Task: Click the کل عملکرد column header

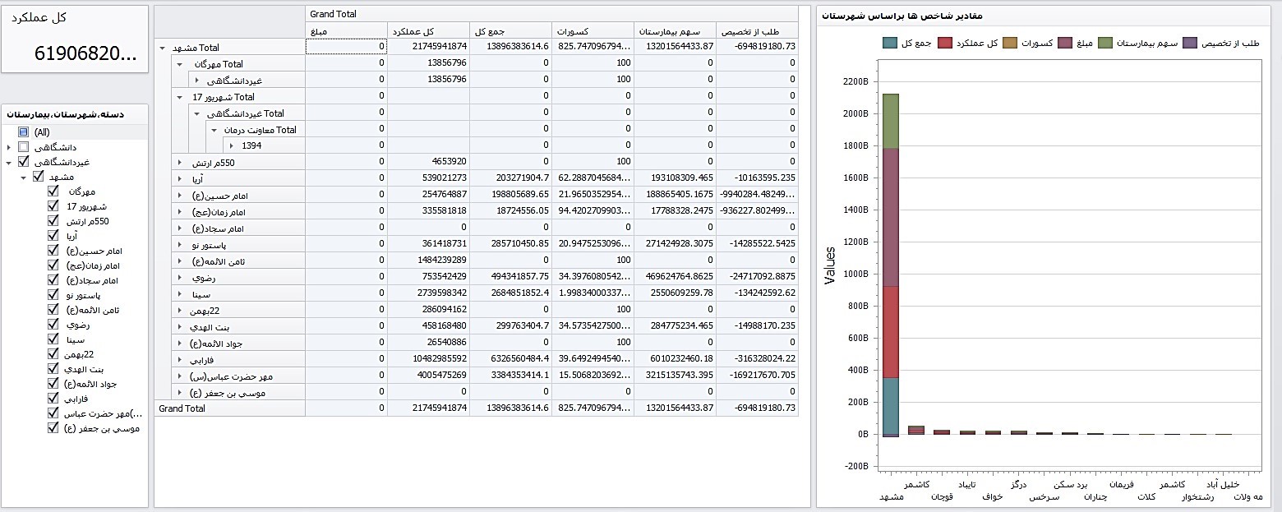Action: [427, 31]
